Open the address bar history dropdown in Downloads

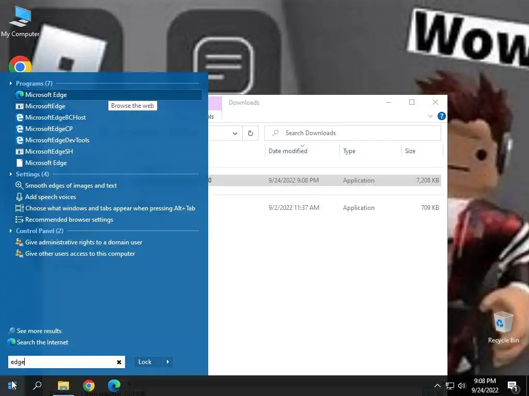click(x=235, y=134)
